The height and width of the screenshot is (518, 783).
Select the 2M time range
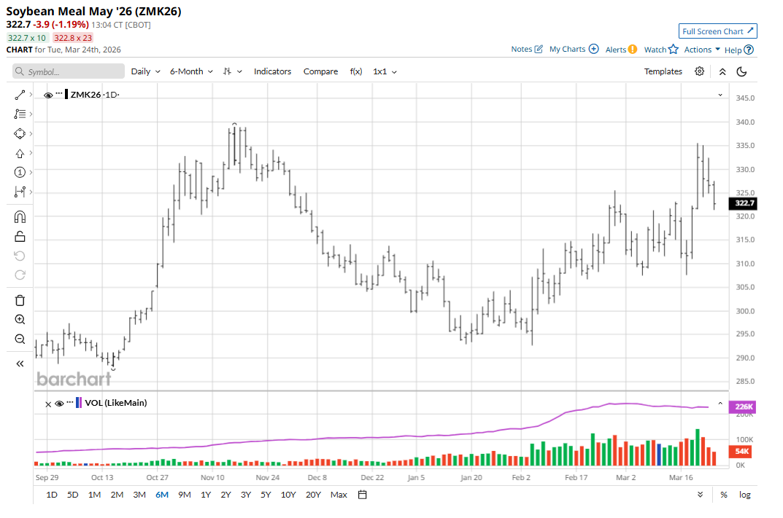117,495
